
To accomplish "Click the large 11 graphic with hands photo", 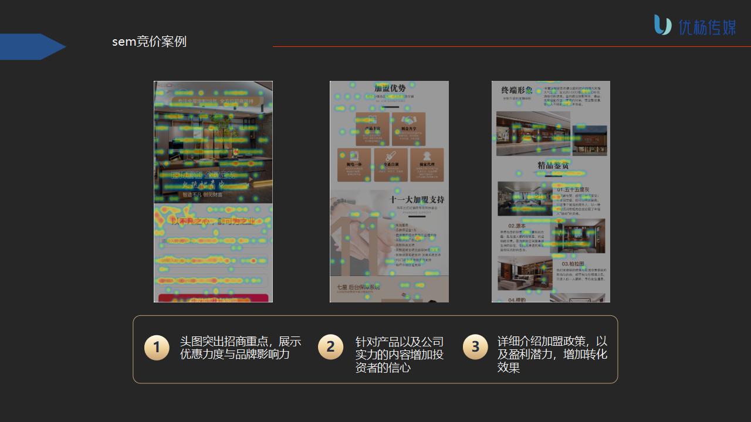I will tap(359, 233).
